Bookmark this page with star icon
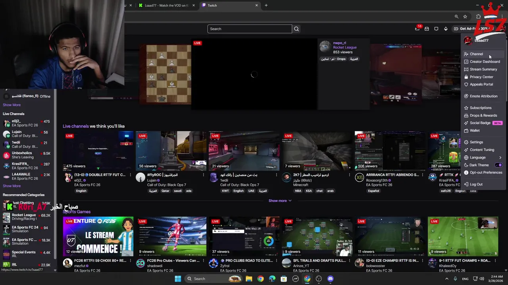This screenshot has height=285, width=508. (x=465, y=17)
